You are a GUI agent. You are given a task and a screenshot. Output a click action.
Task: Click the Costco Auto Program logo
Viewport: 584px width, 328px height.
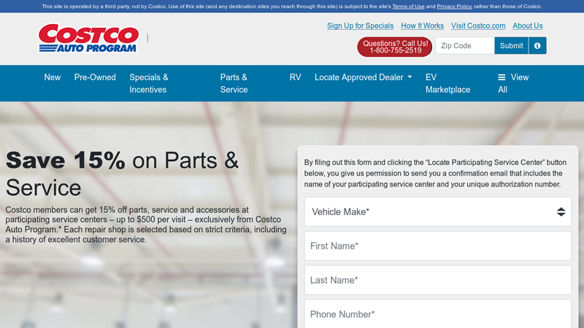coord(88,39)
